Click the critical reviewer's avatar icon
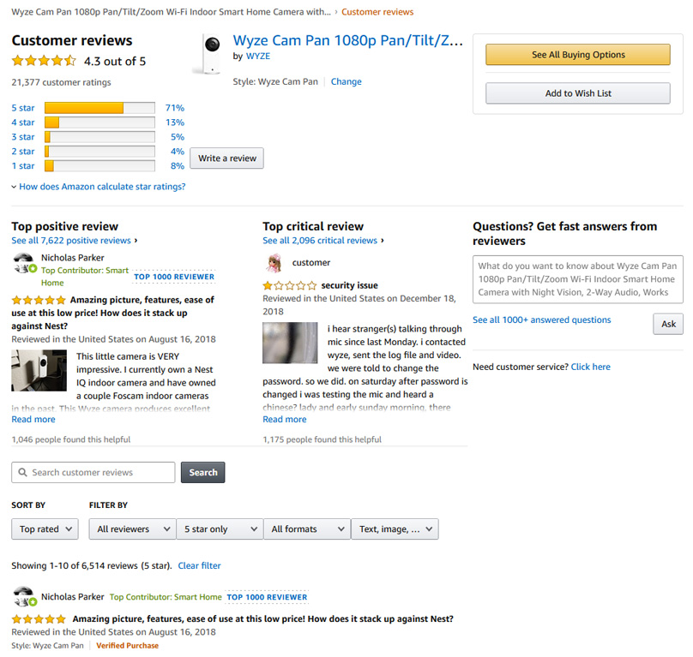 (x=274, y=263)
